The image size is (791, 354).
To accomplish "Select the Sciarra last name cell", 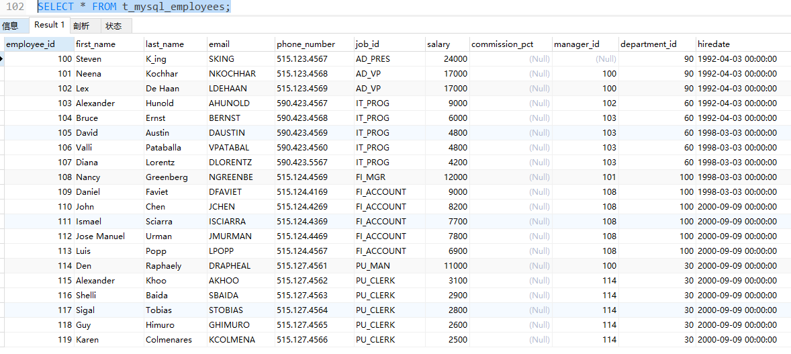I will (175, 221).
